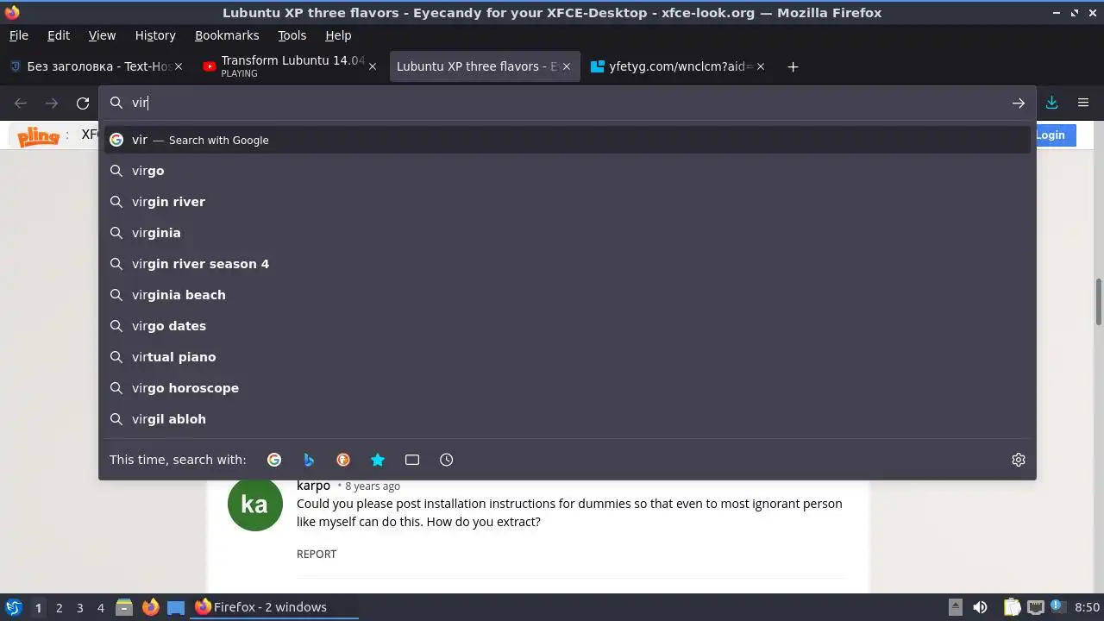Open the Lubuntu start menu
Image resolution: width=1104 pixels, height=621 pixels.
pos(14,607)
